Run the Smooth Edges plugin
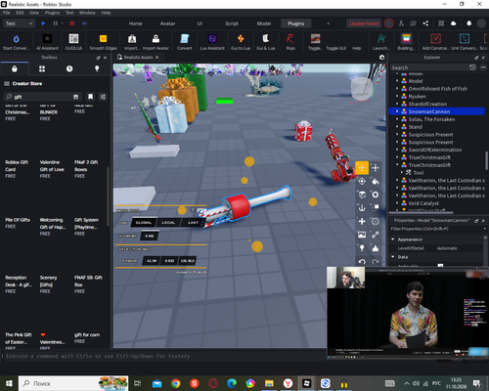 (x=103, y=42)
